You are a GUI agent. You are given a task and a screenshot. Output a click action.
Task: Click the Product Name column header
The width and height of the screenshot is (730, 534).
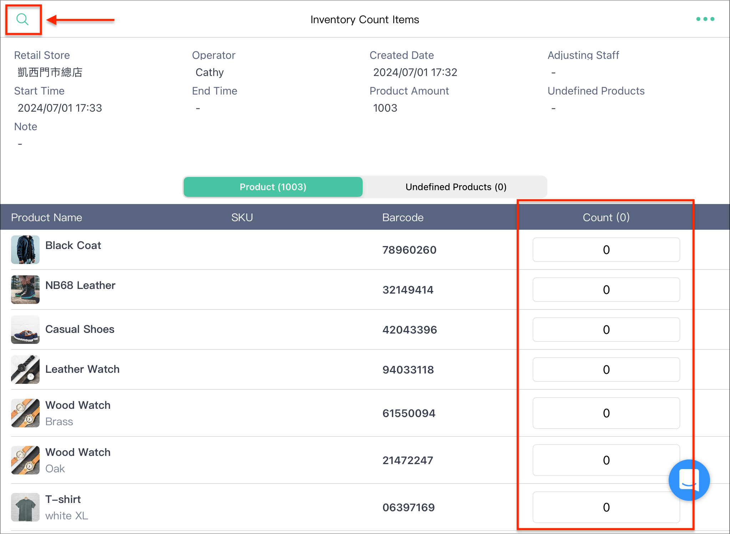(47, 217)
